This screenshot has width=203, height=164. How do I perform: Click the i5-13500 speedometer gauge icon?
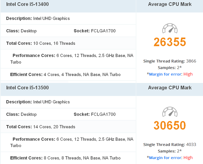pyautogui.click(x=170, y=112)
